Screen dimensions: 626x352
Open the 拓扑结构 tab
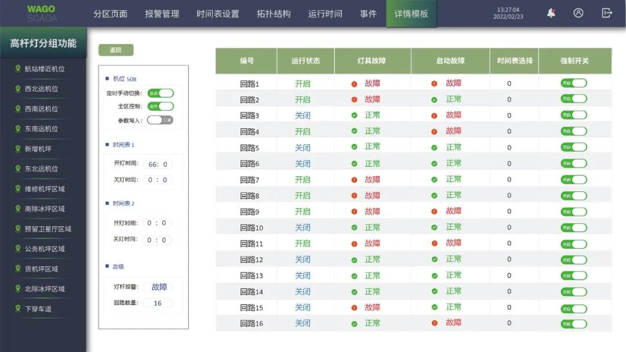point(274,14)
